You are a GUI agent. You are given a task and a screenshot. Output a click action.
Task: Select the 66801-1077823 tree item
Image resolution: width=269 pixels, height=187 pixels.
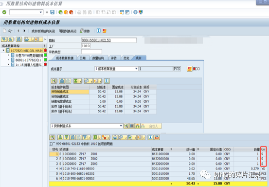point(28,60)
